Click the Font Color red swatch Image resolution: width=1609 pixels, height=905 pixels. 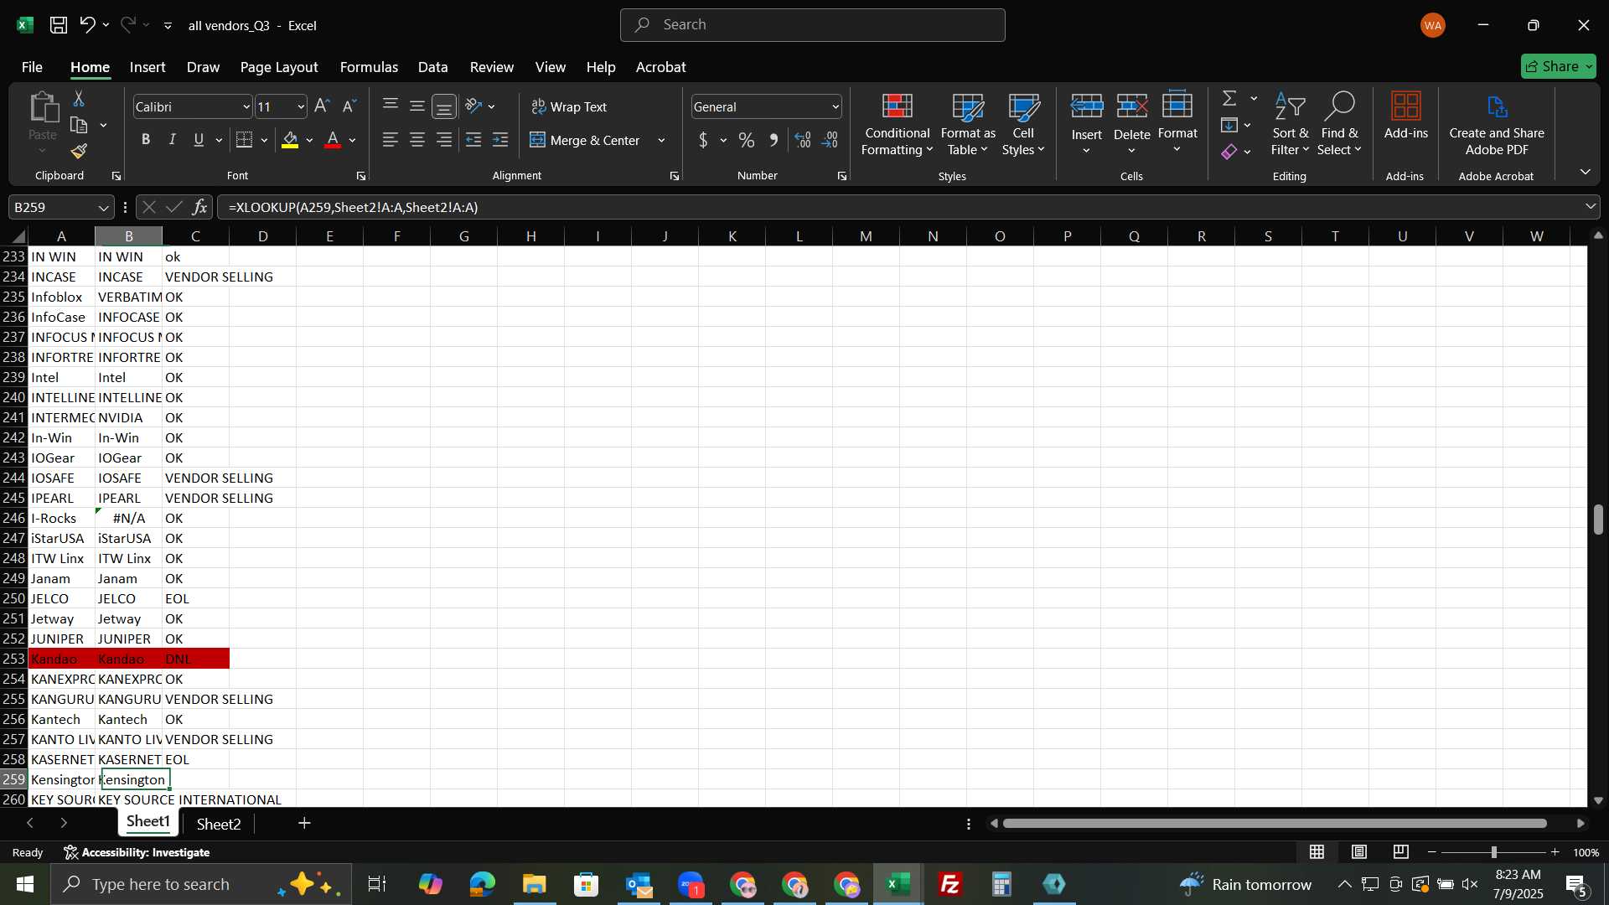(333, 140)
